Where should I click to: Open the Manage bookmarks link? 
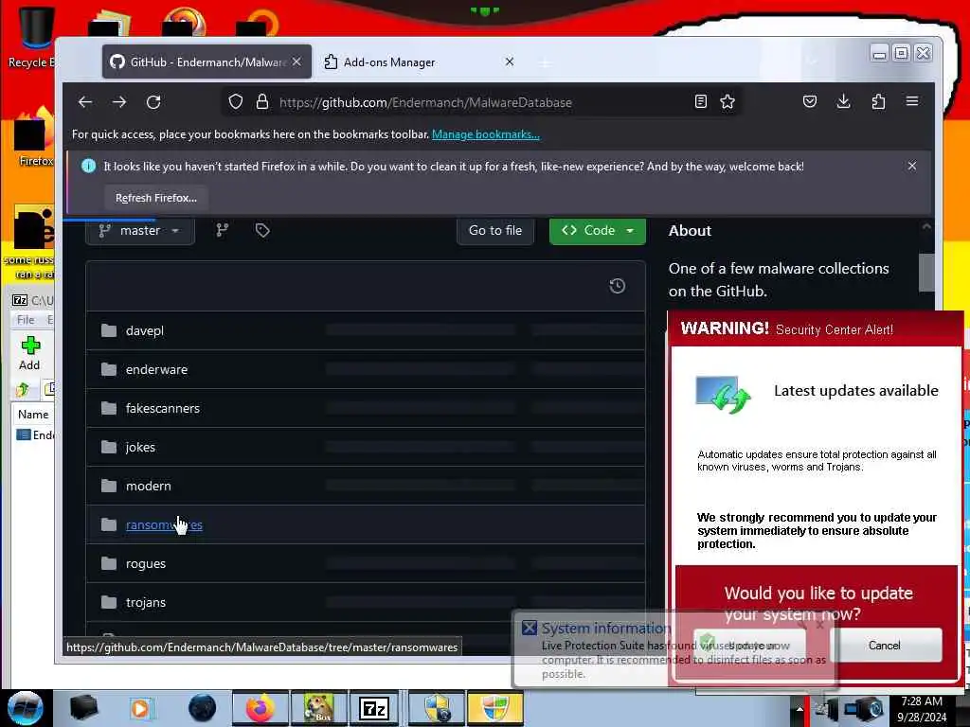click(x=486, y=134)
